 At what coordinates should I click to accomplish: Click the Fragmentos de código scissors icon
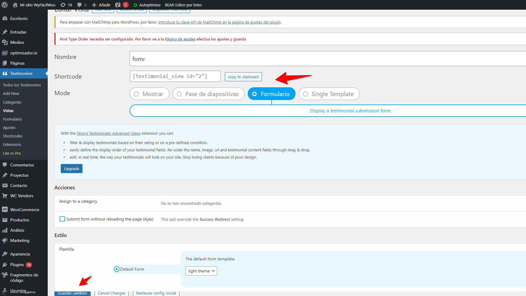[5, 275]
